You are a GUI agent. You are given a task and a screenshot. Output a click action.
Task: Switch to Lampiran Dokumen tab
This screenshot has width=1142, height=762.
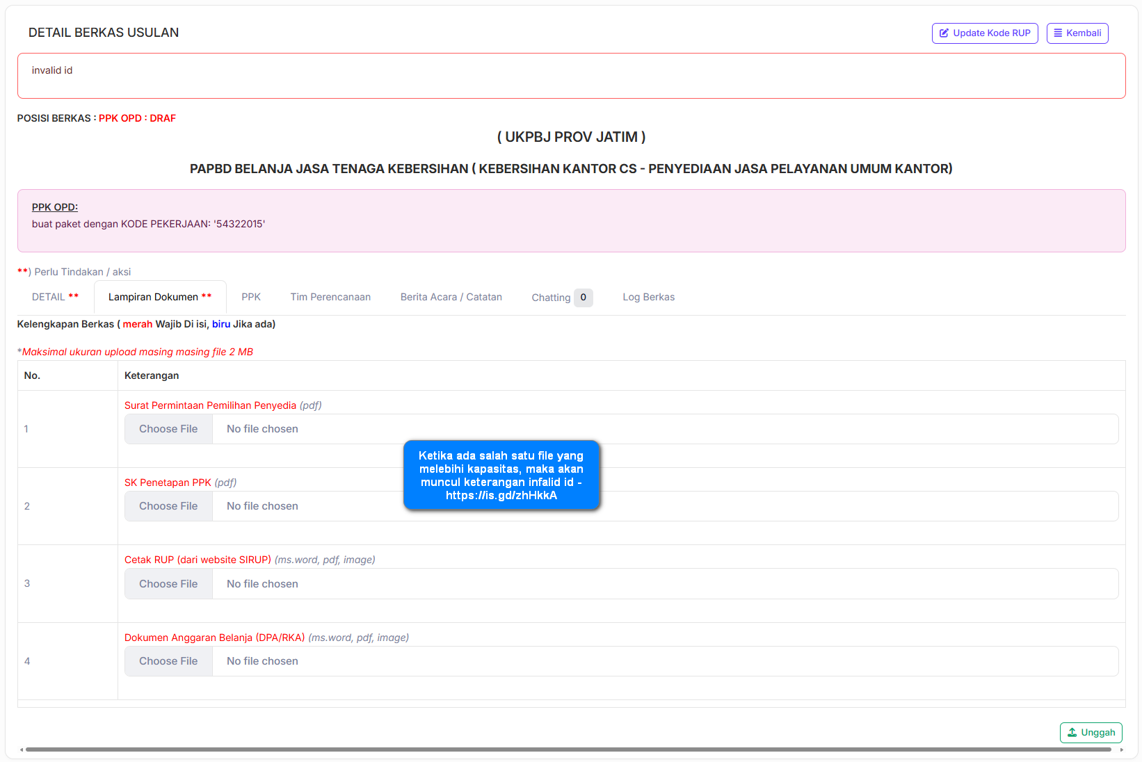point(159,297)
